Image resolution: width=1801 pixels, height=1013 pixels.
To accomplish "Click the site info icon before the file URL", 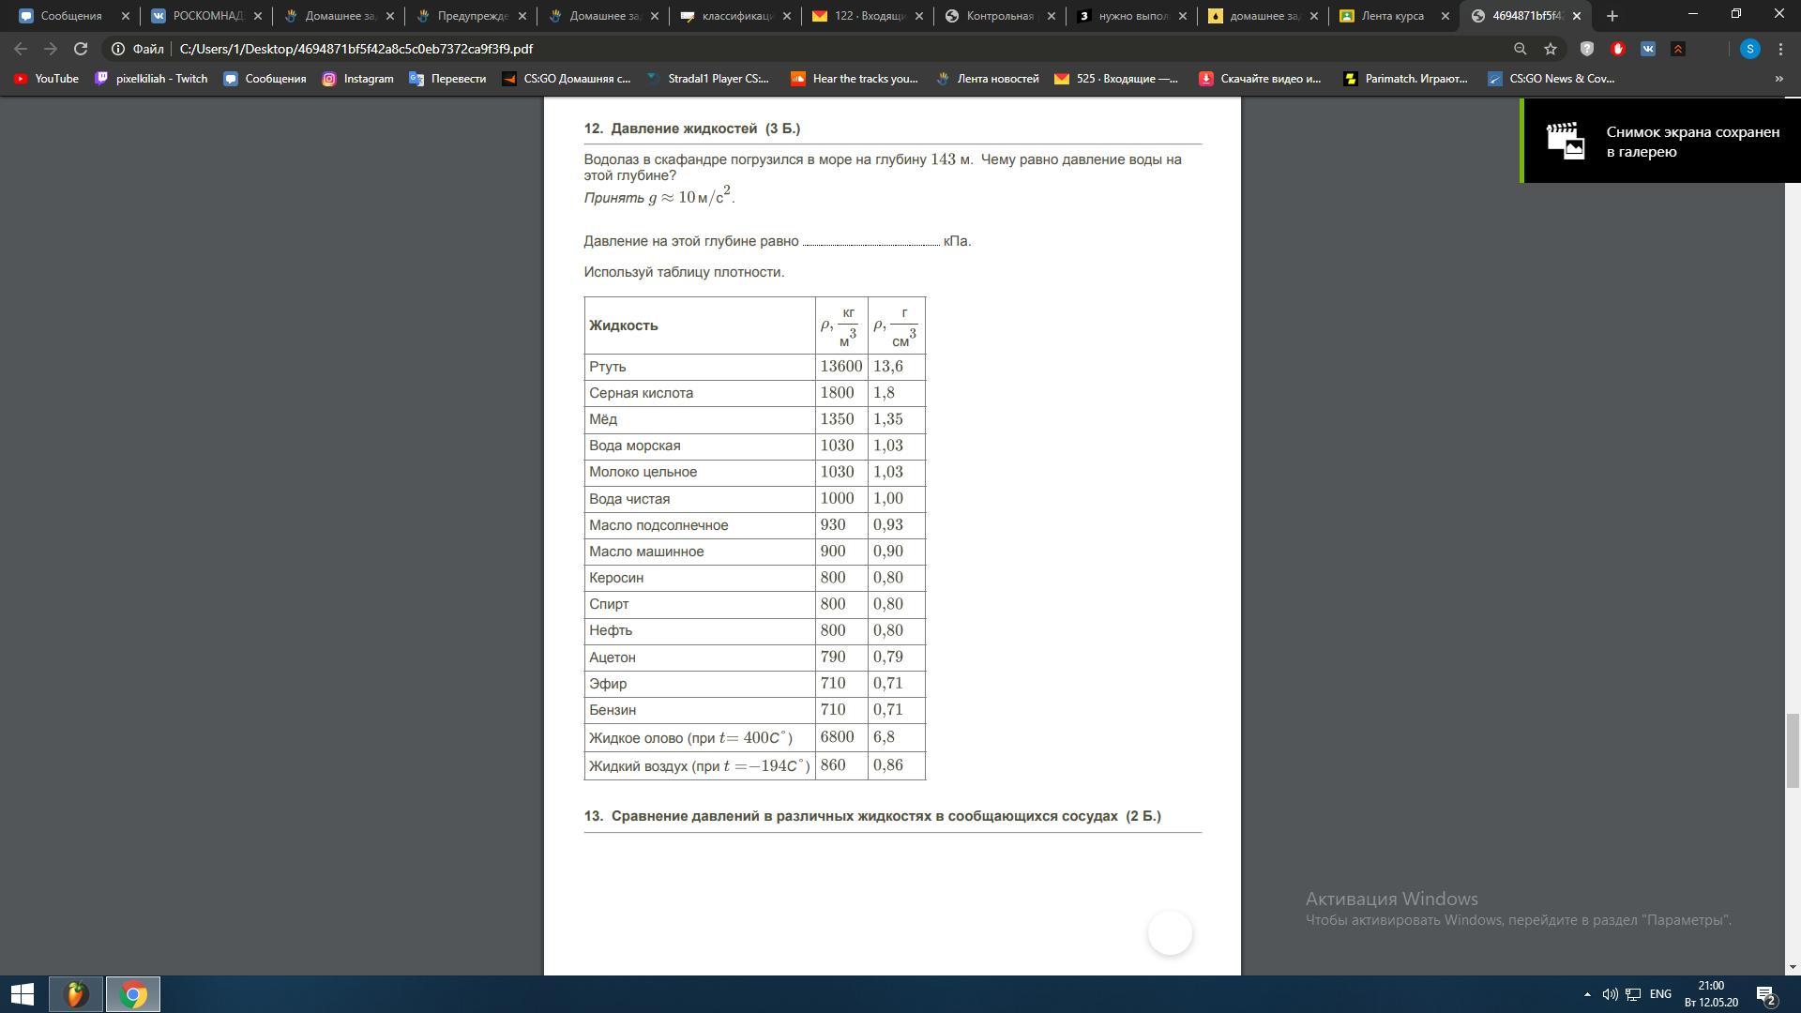I will 118,49.
